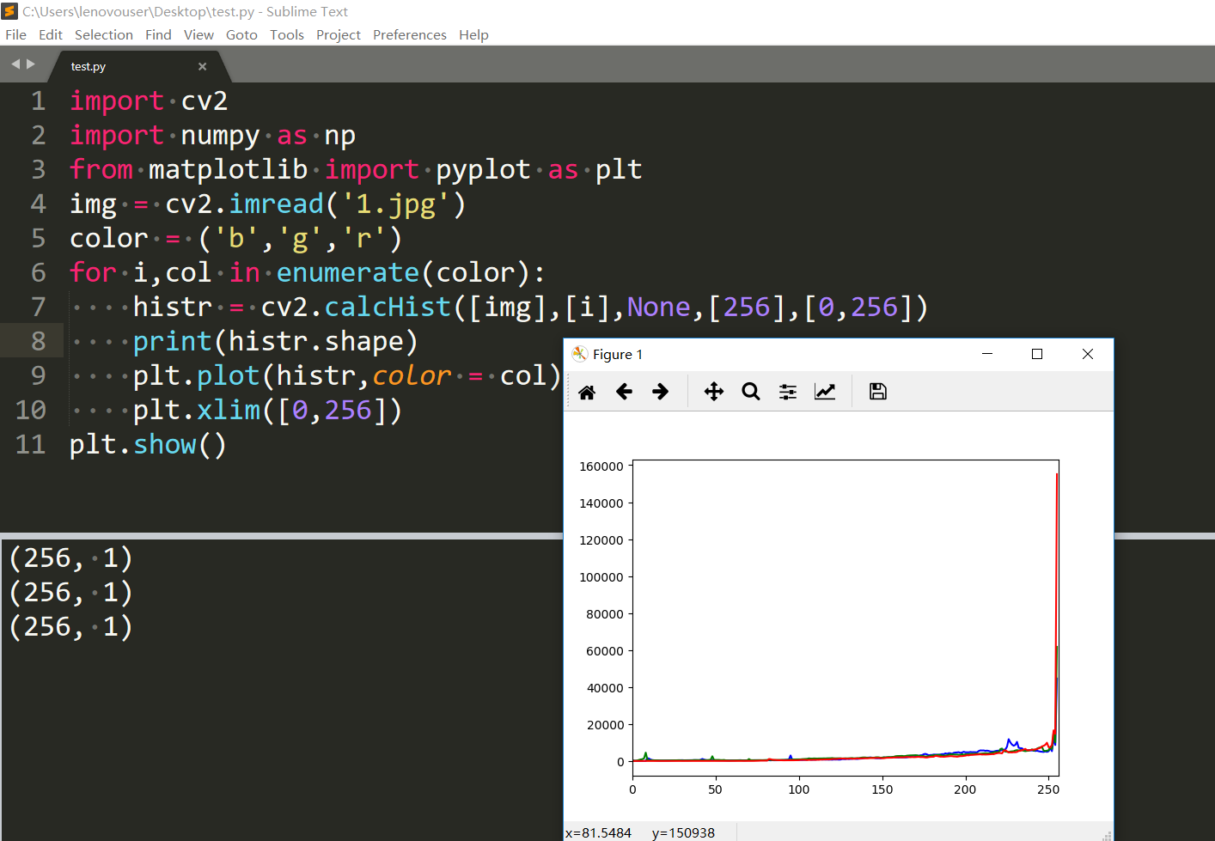Open the Project menu
Viewport: 1215px width, 841px height.
point(339,34)
